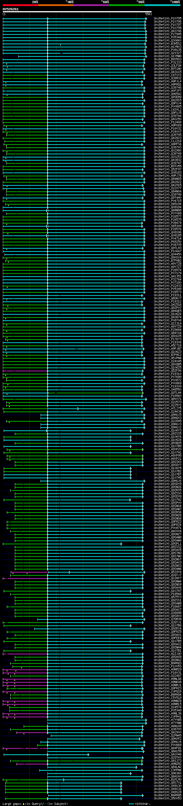Screen dimensions: 183x806
Task: Select the UniRef100_Q64FQ1 label
Action: coord(168,748)
